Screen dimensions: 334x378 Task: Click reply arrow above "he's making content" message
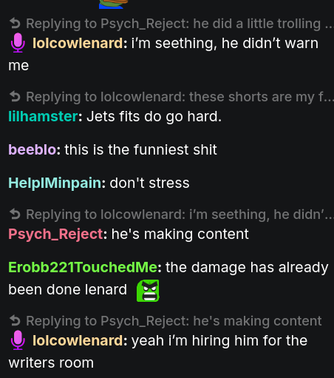click(15, 215)
